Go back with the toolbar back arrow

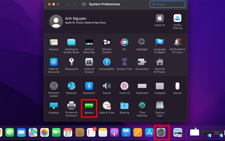(x=67, y=4)
